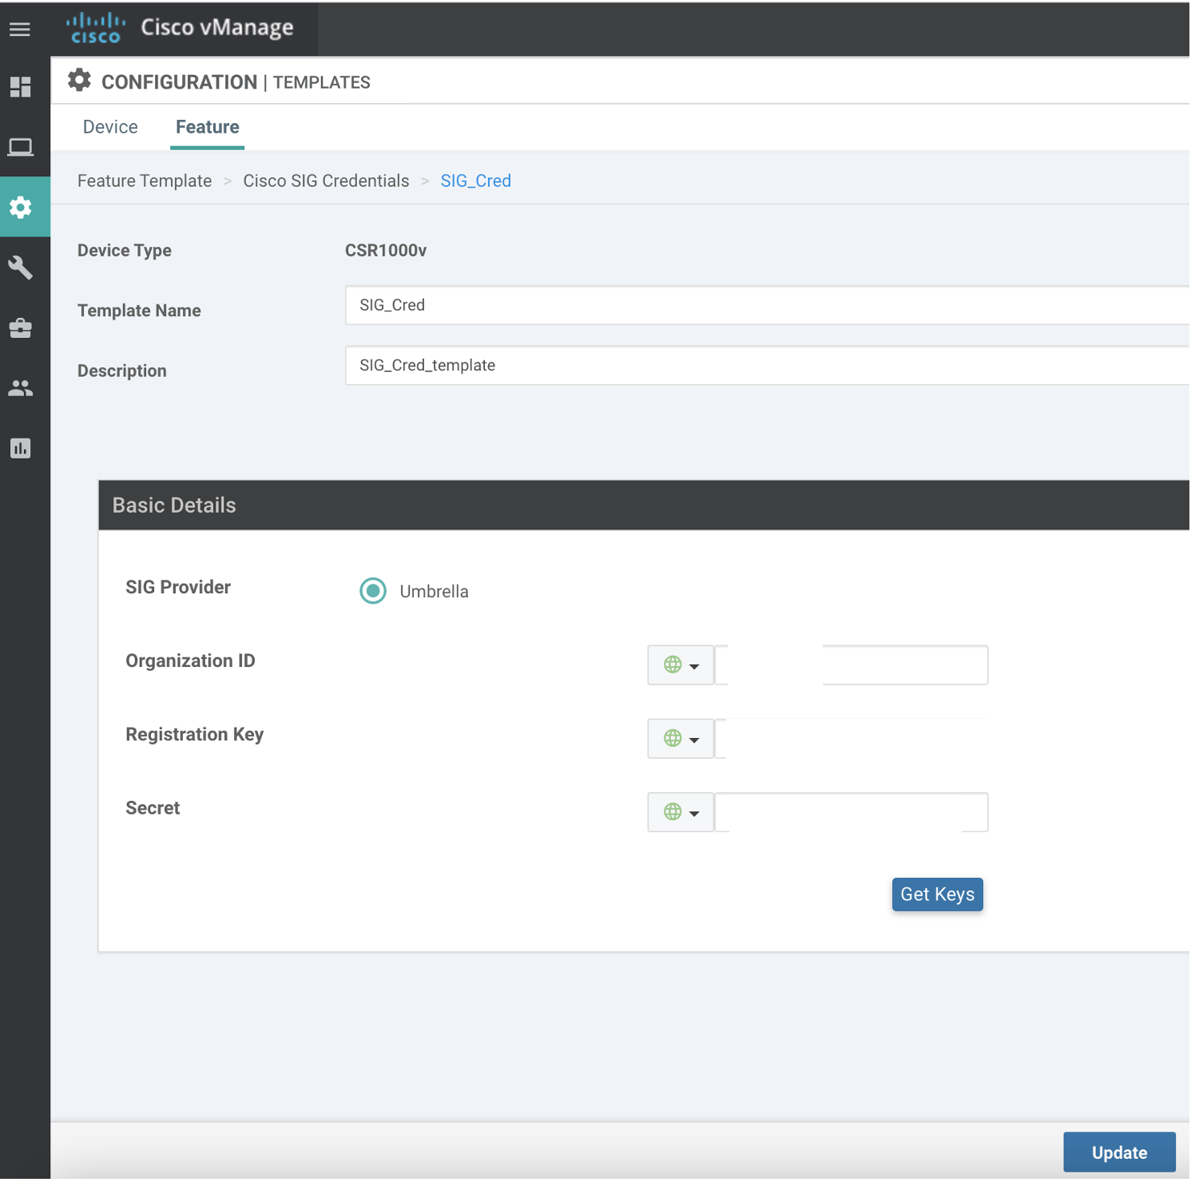Screen dimensions: 1195x1182
Task: Click the Cisco logo in header
Action: coord(95,28)
